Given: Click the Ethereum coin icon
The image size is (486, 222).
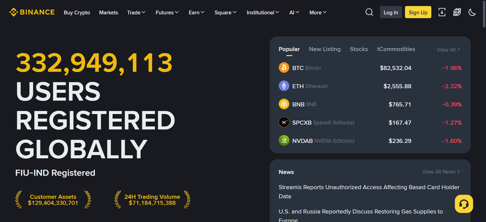Looking at the screenshot, I should coord(284,86).
